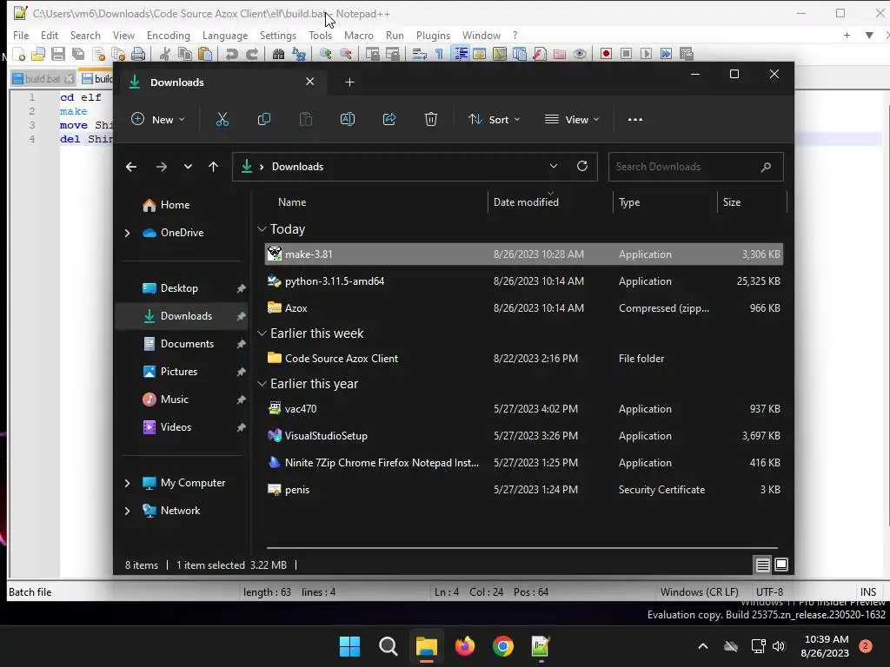Viewport: 890px width, 667px height.
Task: Open recent locations chevron in Explorer
Action: (x=188, y=167)
